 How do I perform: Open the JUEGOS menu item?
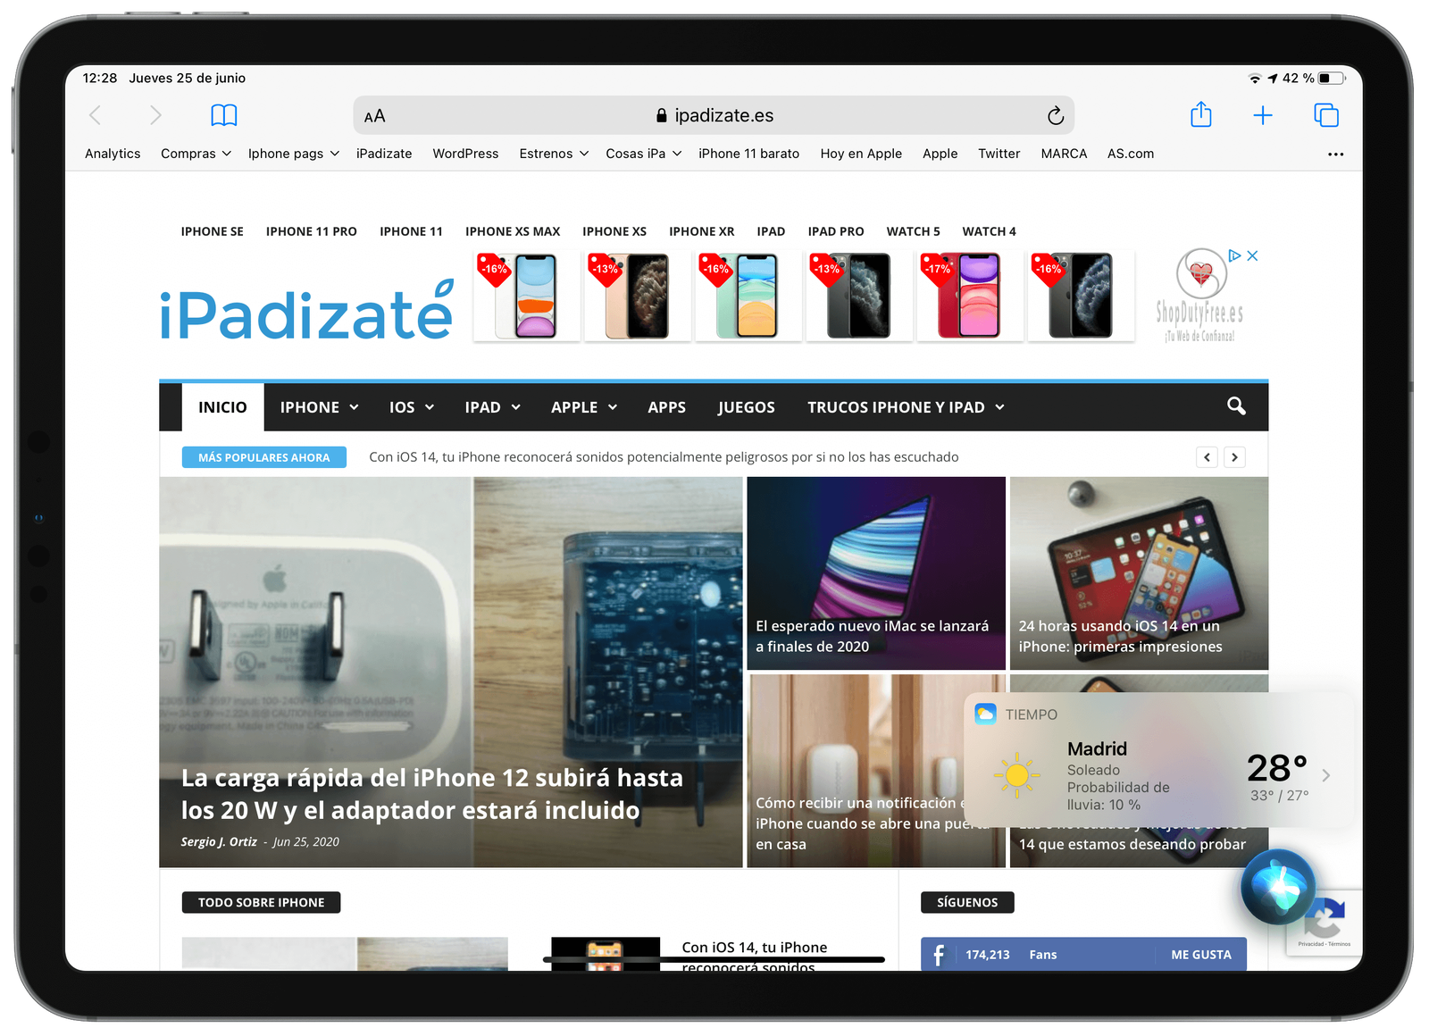747,407
